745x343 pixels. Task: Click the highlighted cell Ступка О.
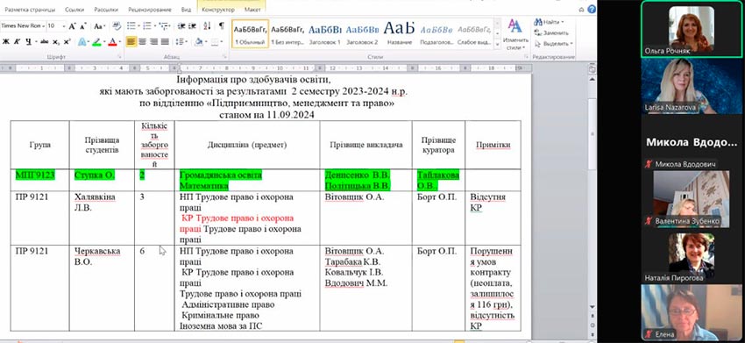(102, 181)
